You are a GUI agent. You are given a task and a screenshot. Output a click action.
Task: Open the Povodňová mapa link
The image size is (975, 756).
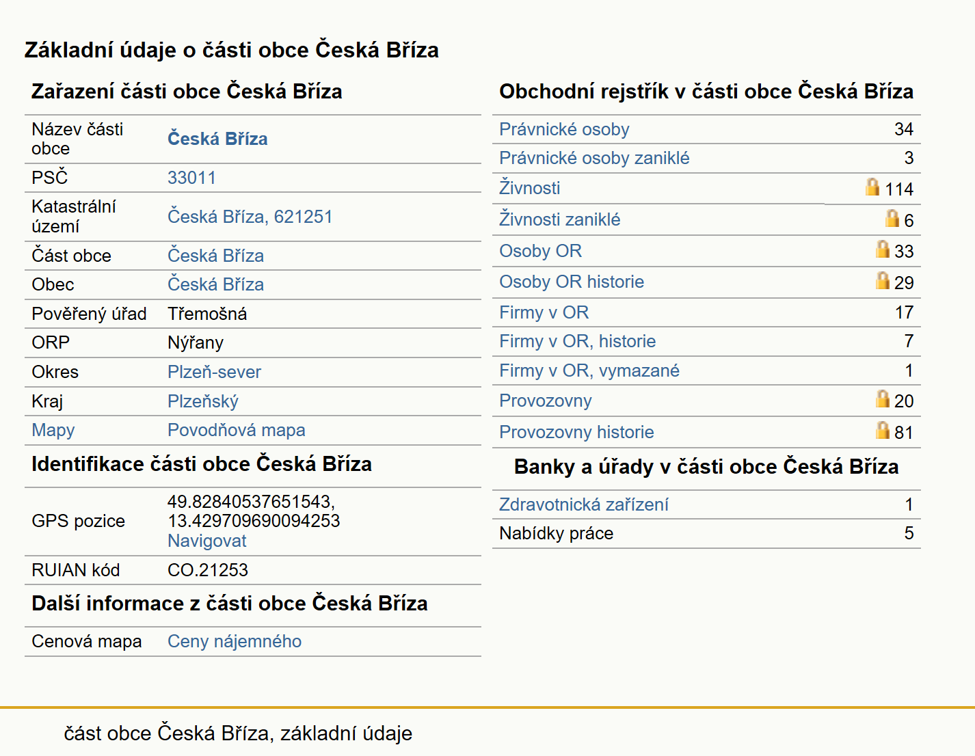pyautogui.click(x=237, y=430)
